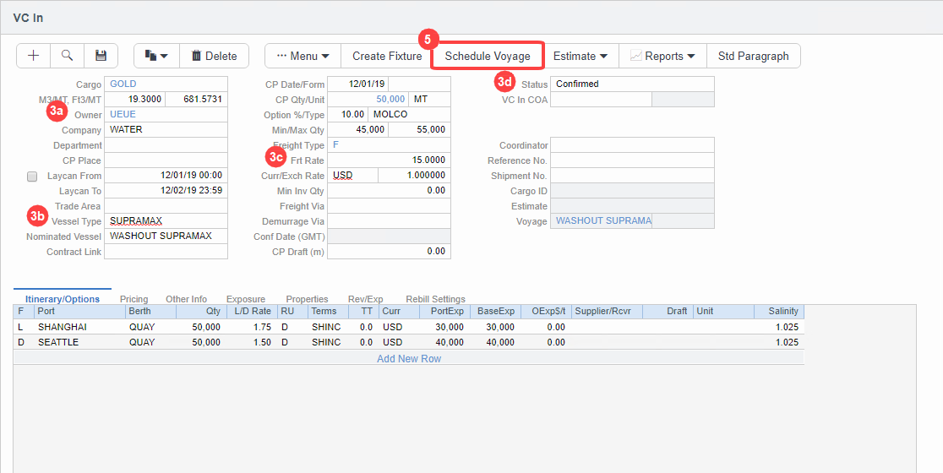Click Add New Row link
The image size is (943, 473).
[408, 358]
